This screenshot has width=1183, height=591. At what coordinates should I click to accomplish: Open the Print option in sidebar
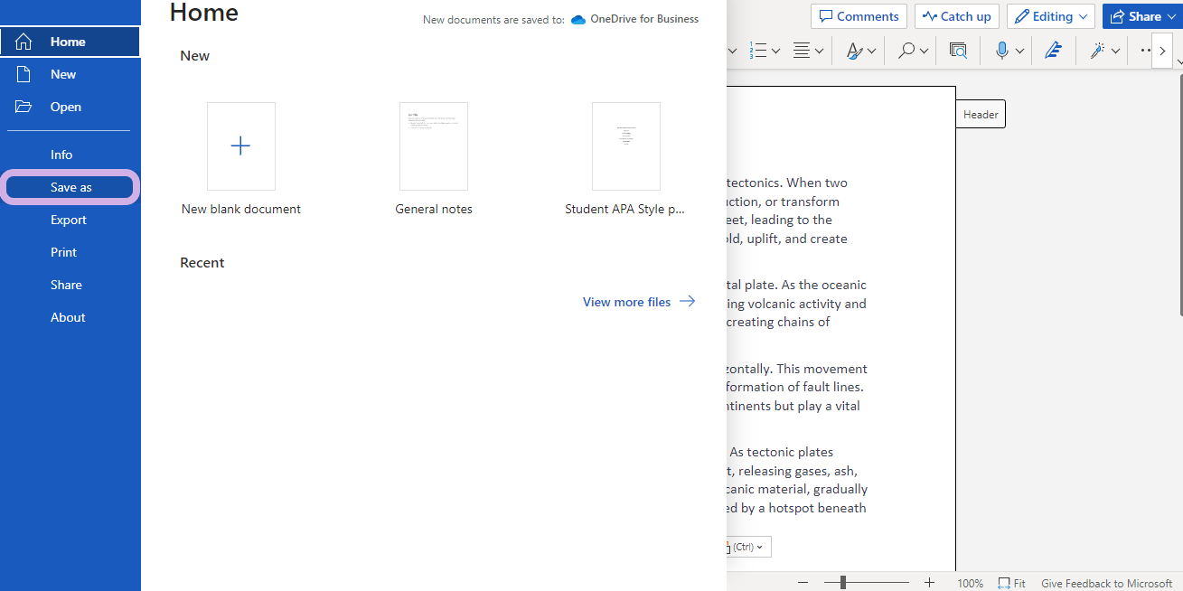63,252
